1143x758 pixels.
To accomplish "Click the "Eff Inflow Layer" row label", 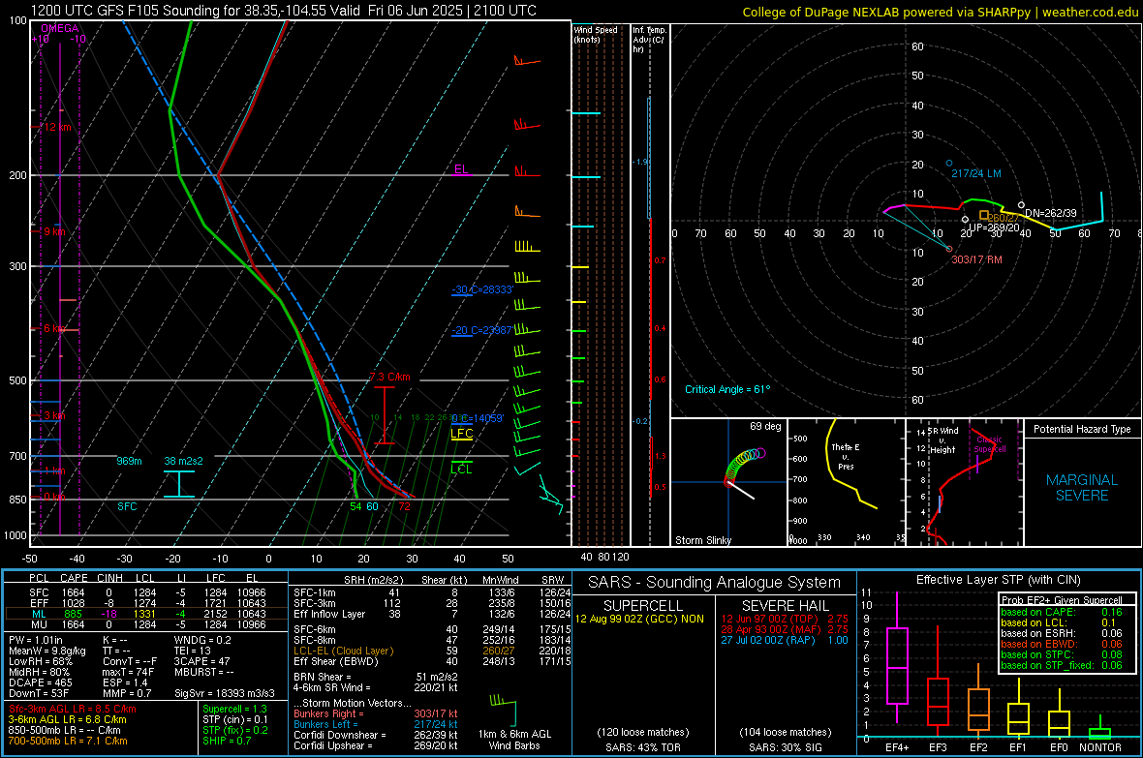I will pyautogui.click(x=328, y=614).
